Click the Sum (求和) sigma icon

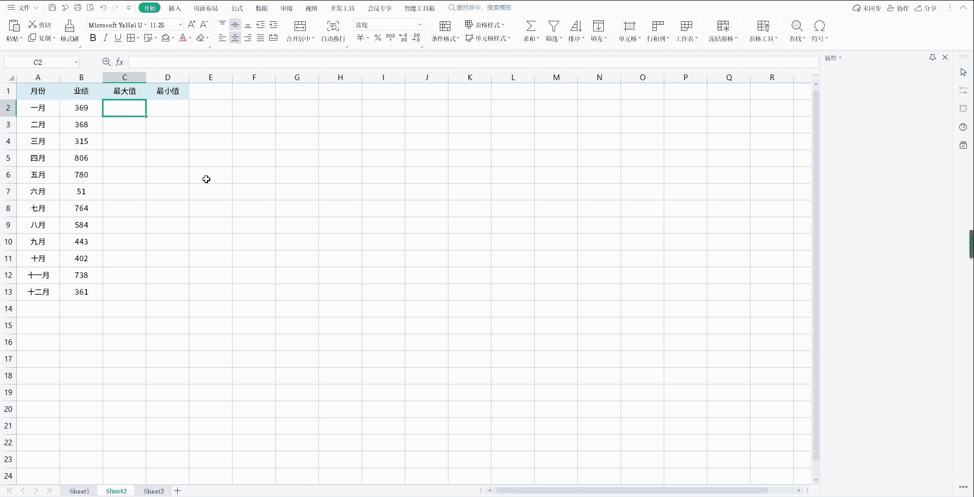coord(531,26)
